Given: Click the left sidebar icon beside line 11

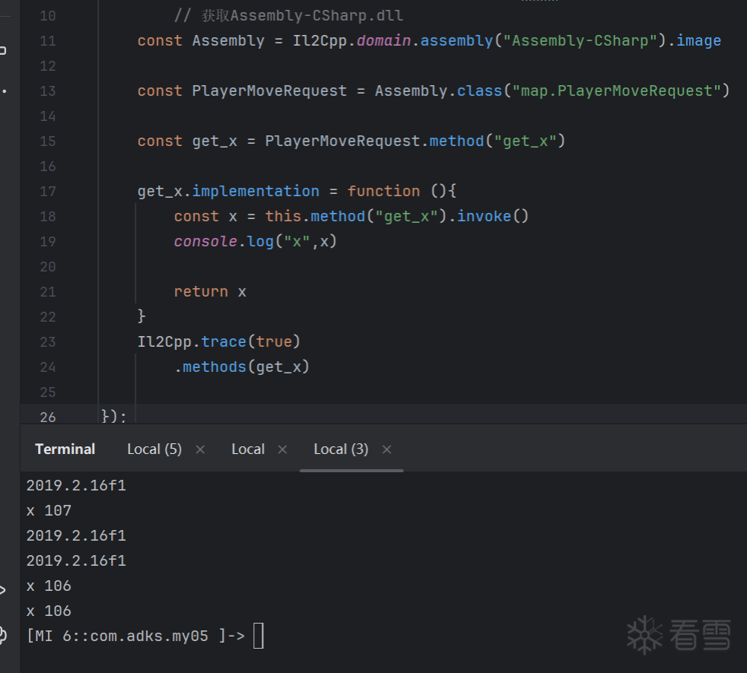Looking at the screenshot, I should click(x=3, y=51).
